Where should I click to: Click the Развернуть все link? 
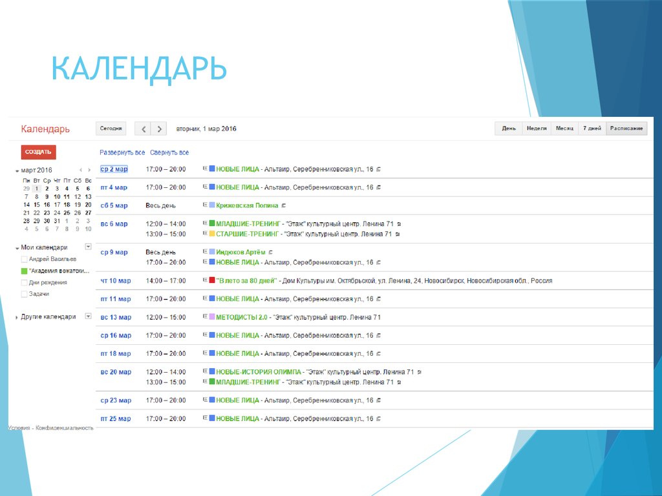(122, 152)
